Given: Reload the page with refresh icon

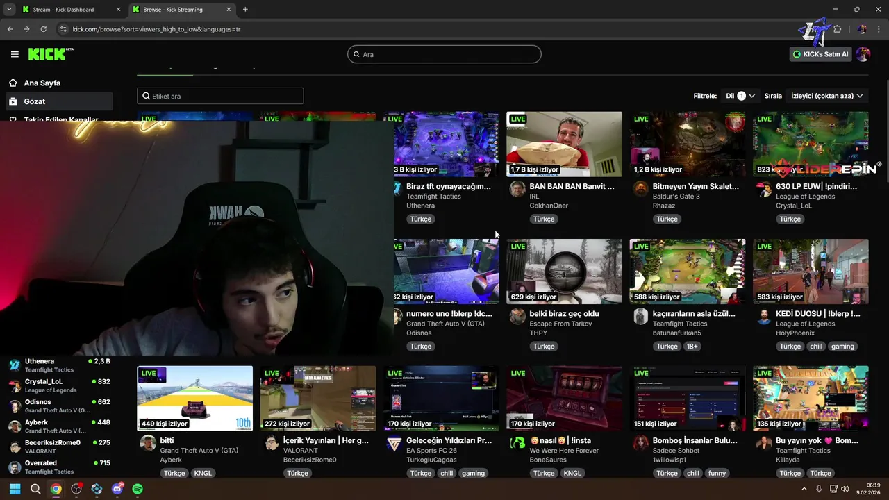Looking at the screenshot, I should [x=43, y=29].
